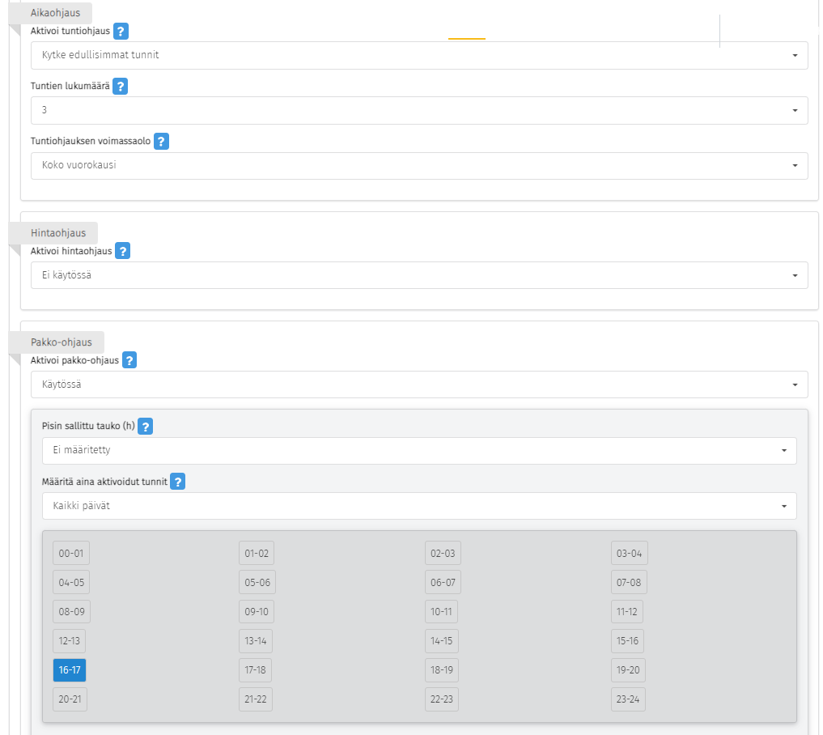823x735 pixels.
Task: Expand the Kaikki päivät dropdown
Action: point(419,506)
